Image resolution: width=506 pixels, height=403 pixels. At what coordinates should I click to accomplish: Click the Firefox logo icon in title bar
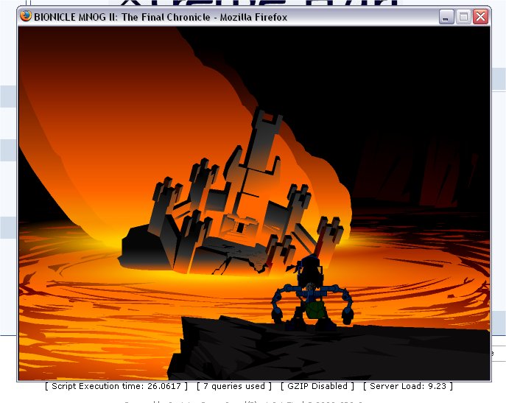(26, 15)
